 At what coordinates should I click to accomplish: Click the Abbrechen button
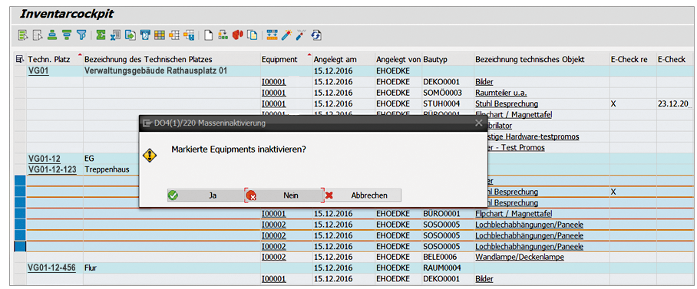click(x=363, y=195)
